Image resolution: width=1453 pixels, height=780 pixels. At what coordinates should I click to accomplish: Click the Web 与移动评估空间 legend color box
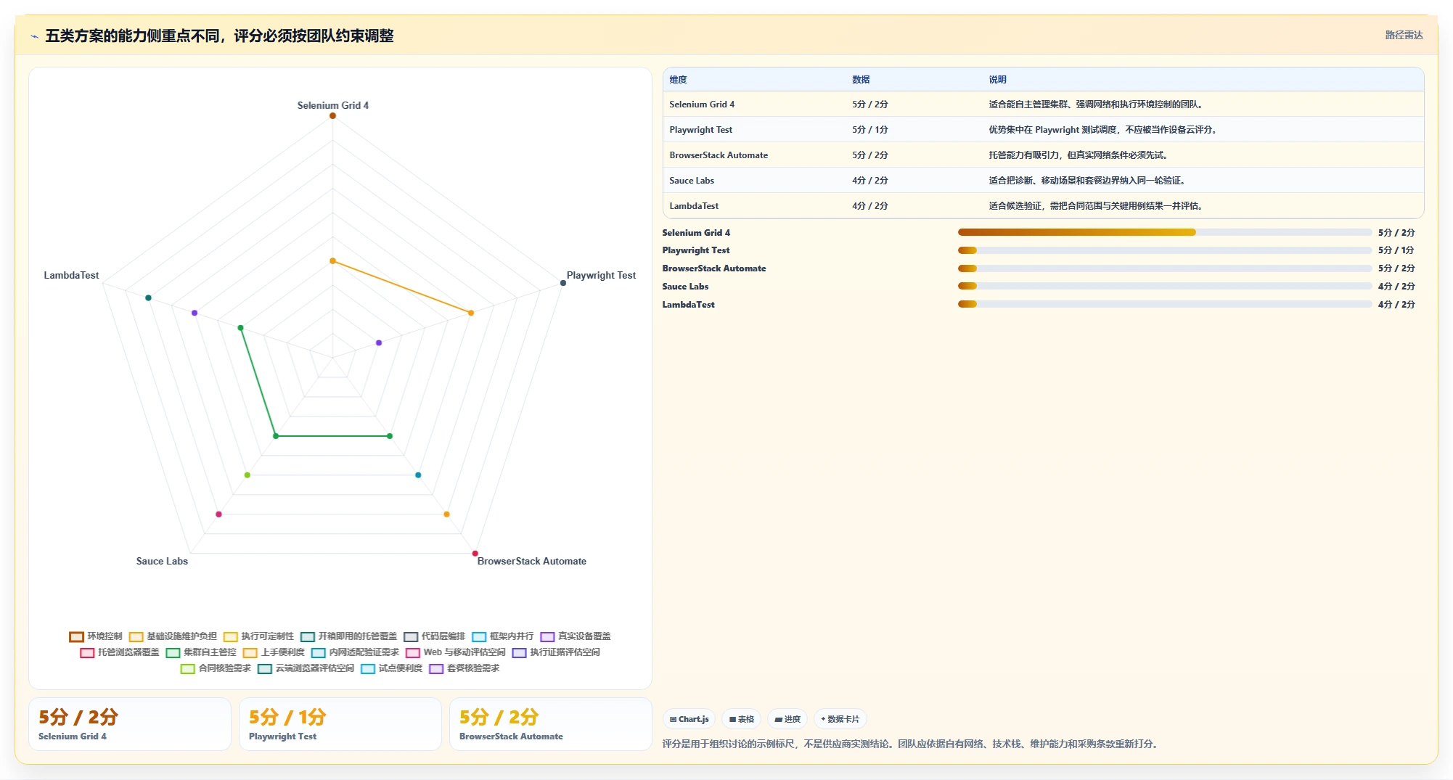coord(413,652)
